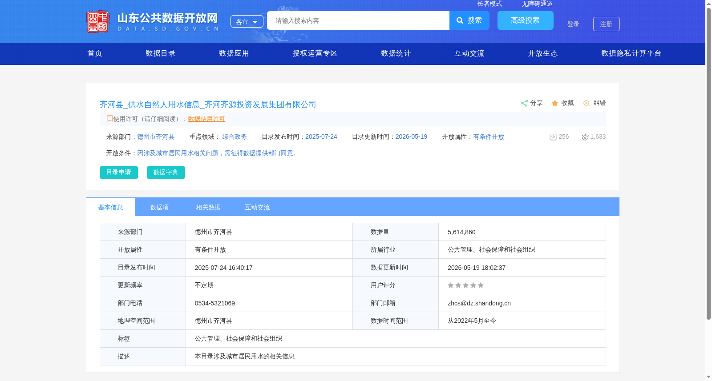Click 有条件开放 open attribute link

click(x=489, y=137)
